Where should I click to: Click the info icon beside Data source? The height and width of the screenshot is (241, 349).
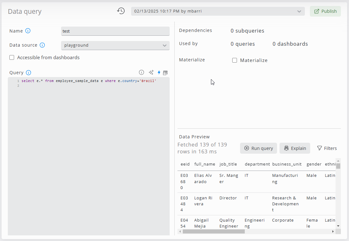tap(42, 45)
